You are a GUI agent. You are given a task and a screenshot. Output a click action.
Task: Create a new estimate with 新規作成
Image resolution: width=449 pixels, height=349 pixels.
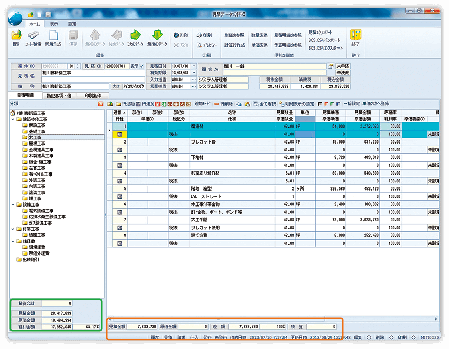53,38
